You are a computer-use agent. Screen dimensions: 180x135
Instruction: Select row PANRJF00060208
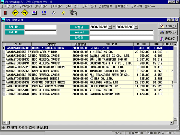[88, 86]
